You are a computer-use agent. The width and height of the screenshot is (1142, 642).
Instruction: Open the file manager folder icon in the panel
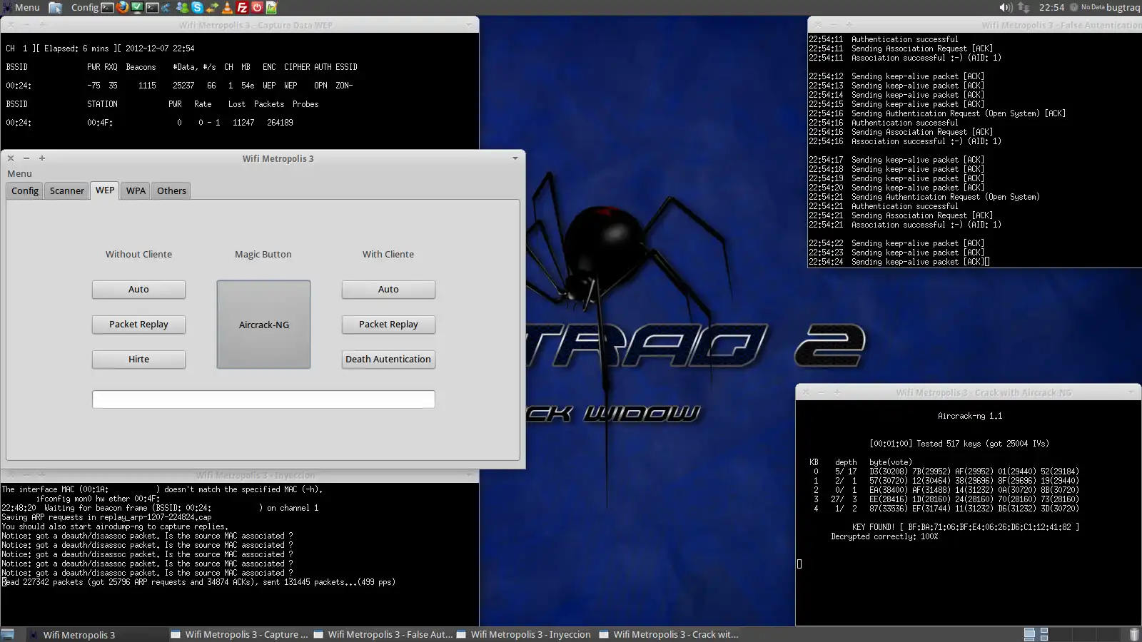tap(55, 7)
